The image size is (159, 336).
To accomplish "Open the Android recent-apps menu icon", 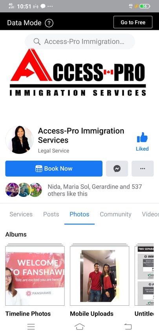I will click(31, 327).
